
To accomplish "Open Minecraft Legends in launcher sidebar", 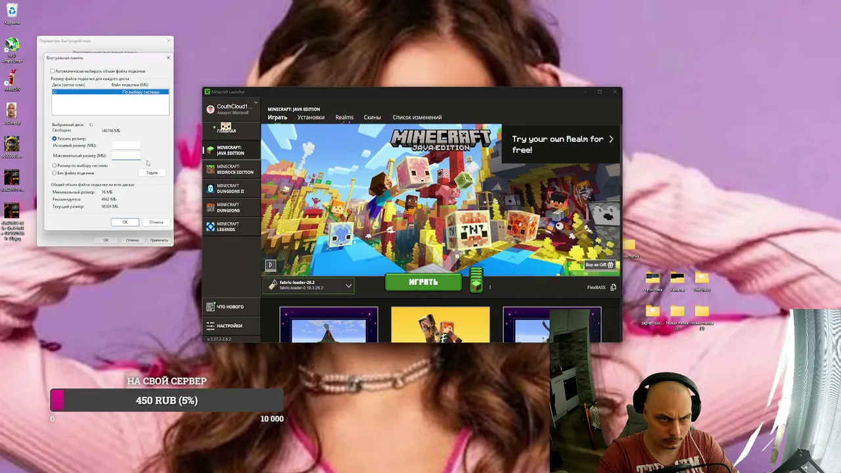I will point(231,227).
